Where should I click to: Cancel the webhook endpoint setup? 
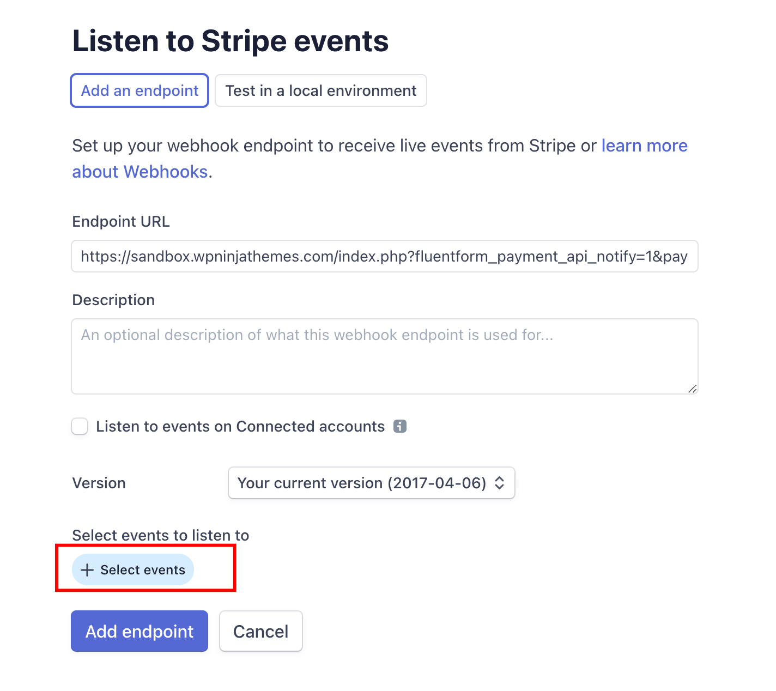(x=260, y=631)
